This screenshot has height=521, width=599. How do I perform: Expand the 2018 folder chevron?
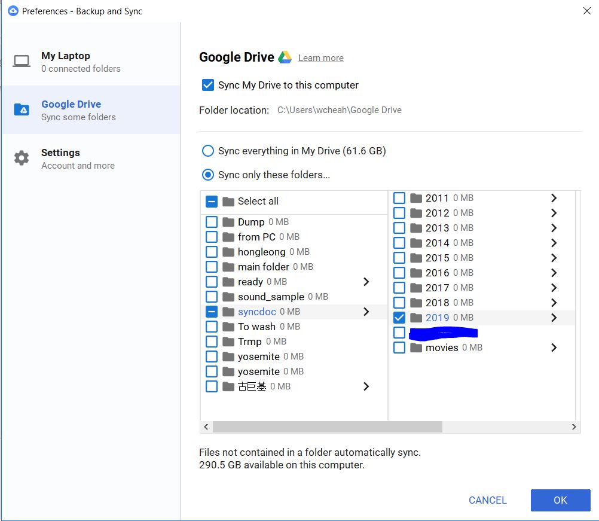pos(554,303)
